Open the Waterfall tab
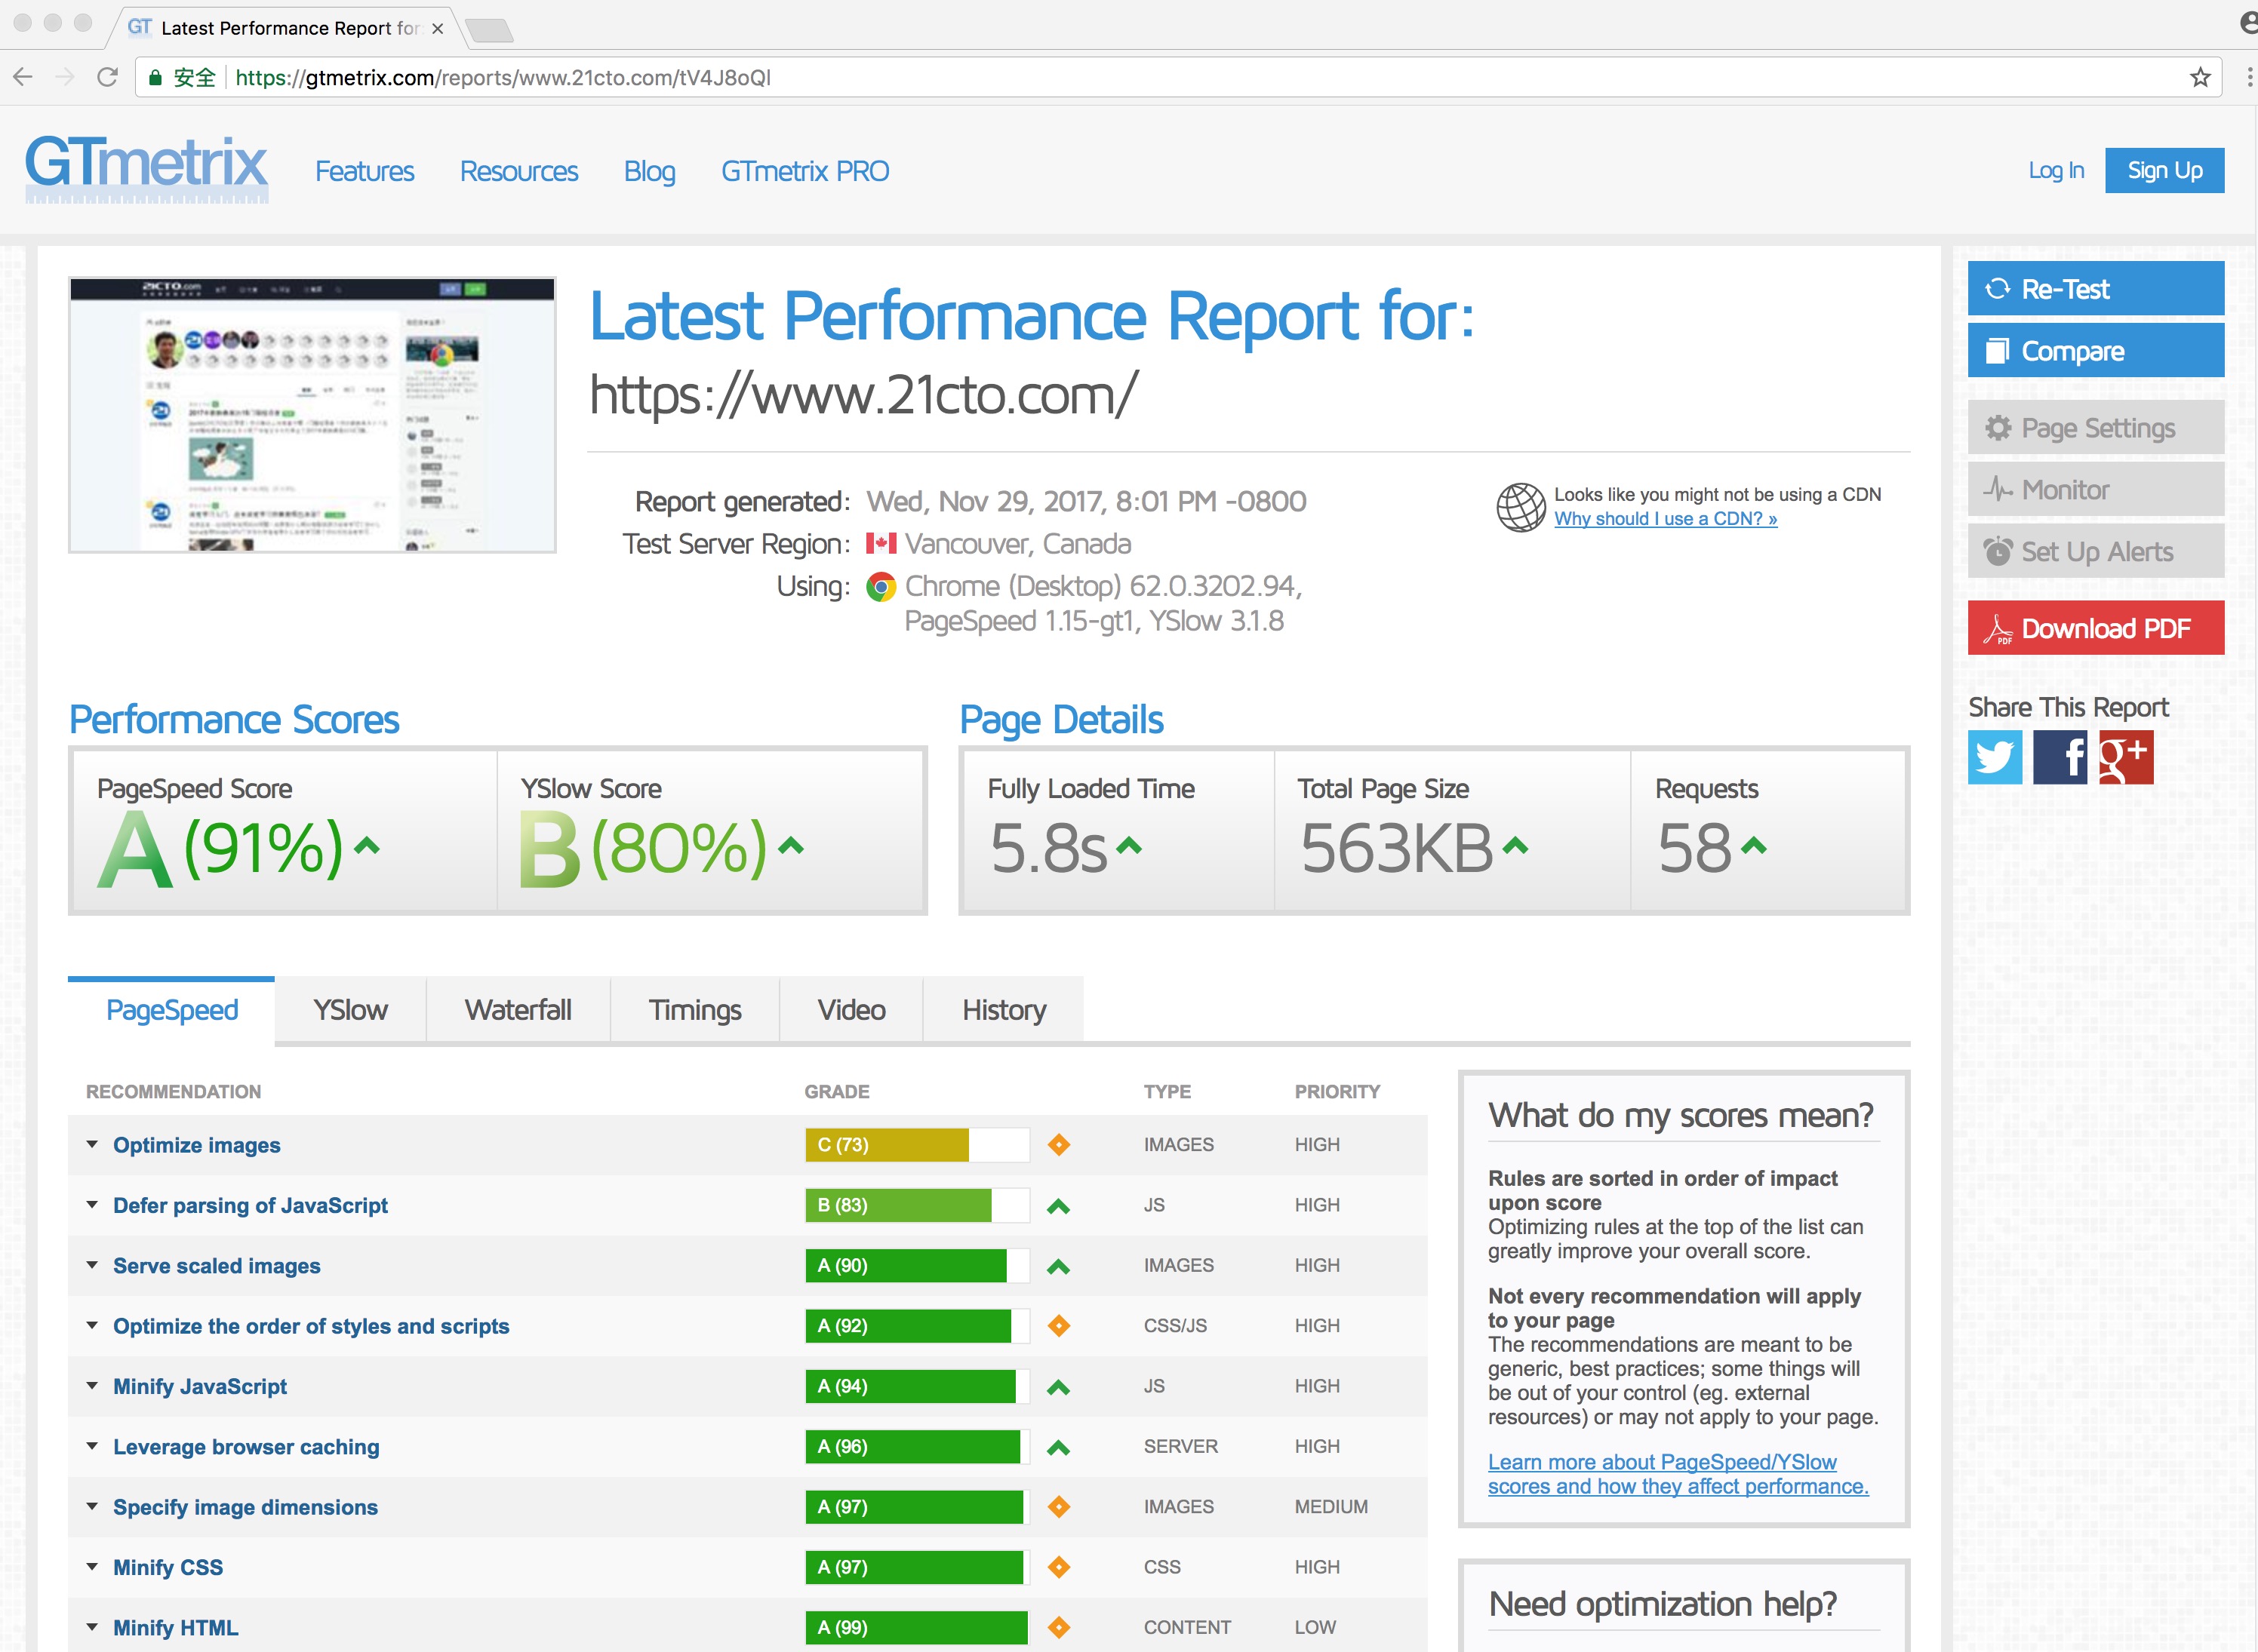 pos(518,1010)
